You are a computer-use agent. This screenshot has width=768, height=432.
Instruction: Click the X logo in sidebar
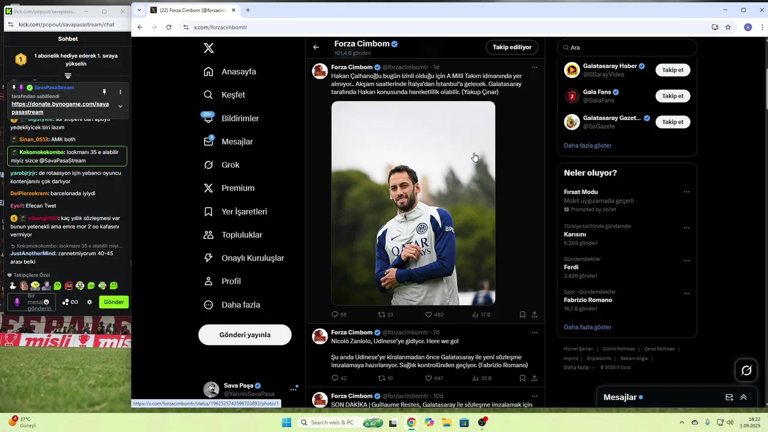pyautogui.click(x=209, y=48)
